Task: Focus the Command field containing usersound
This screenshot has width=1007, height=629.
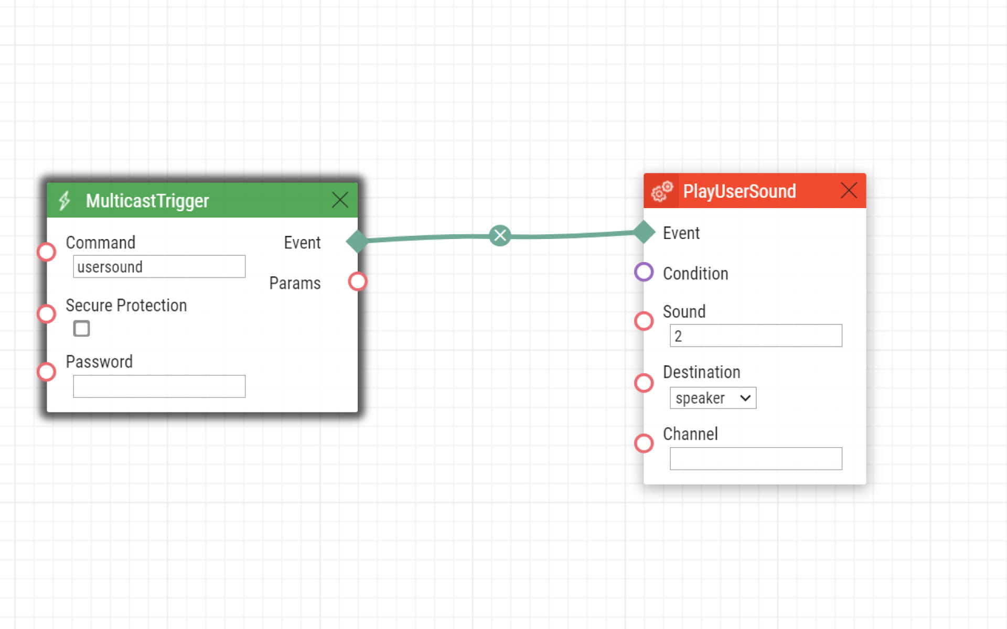Action: point(159,267)
